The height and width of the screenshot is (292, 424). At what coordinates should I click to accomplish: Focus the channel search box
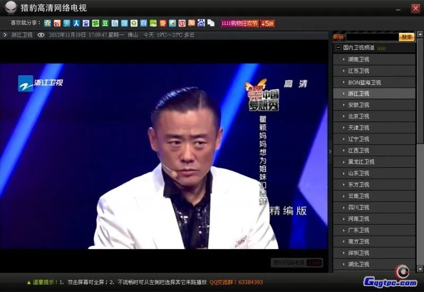coord(373,37)
